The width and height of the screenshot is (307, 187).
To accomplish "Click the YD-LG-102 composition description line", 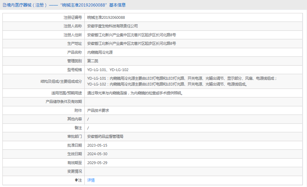I will [x=167, y=84].
